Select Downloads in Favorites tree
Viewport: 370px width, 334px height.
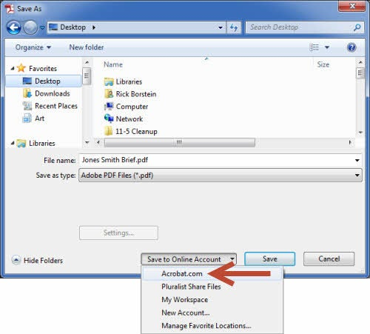tap(53, 93)
